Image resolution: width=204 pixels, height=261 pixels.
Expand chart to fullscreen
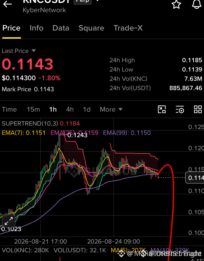9,221
